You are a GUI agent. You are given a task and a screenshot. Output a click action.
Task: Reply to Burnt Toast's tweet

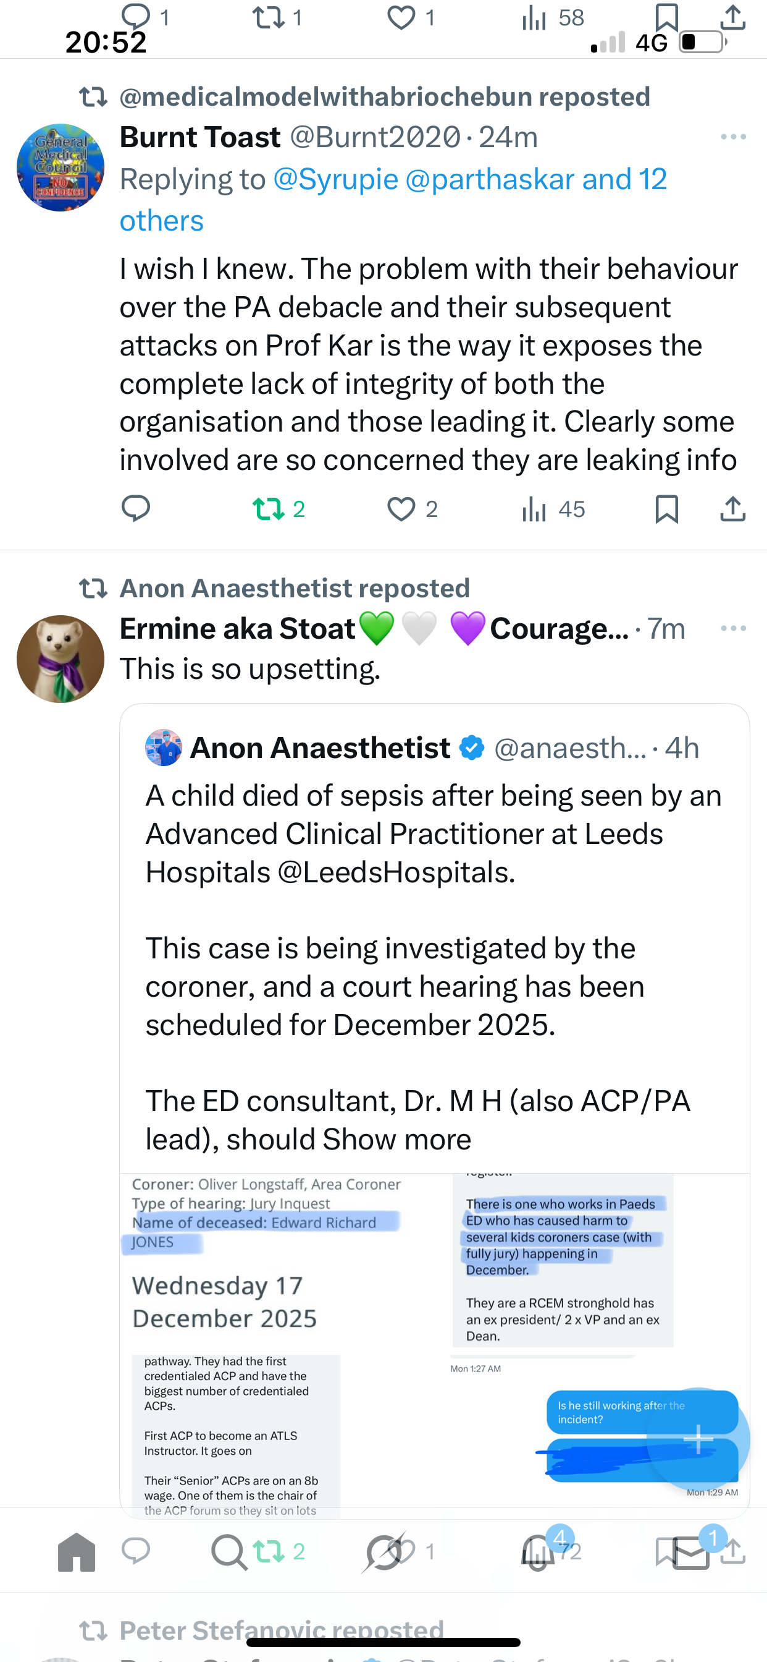[x=135, y=509]
